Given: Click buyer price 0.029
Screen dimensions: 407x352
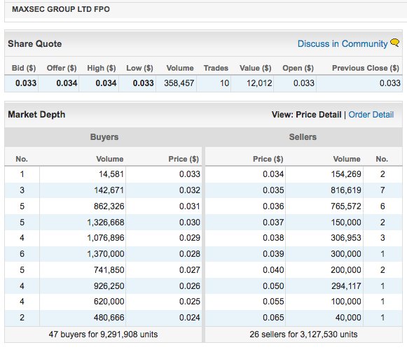Looking at the screenshot, I should click(190, 238).
